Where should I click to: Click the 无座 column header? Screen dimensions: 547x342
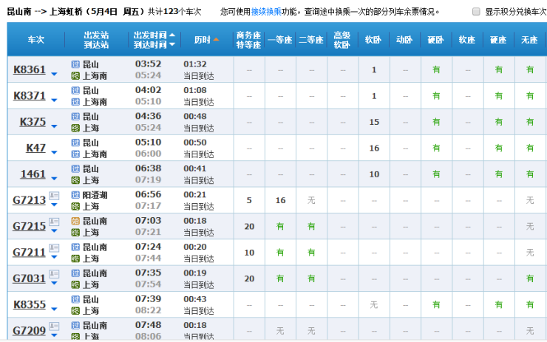coord(529,40)
